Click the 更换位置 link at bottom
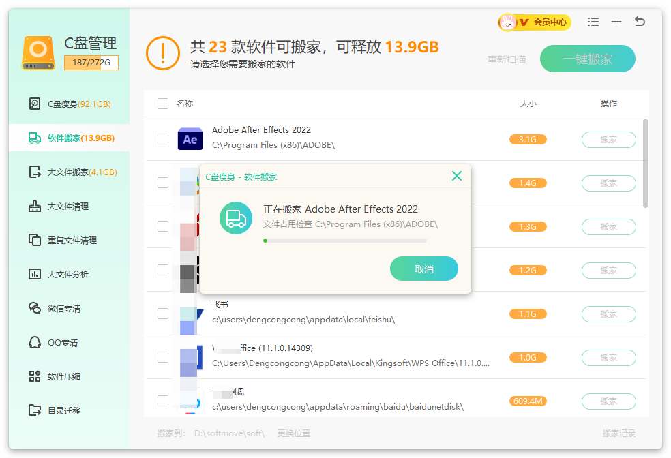671x458 pixels. 293,433
